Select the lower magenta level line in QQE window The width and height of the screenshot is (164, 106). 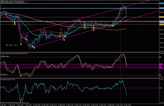(80, 68)
